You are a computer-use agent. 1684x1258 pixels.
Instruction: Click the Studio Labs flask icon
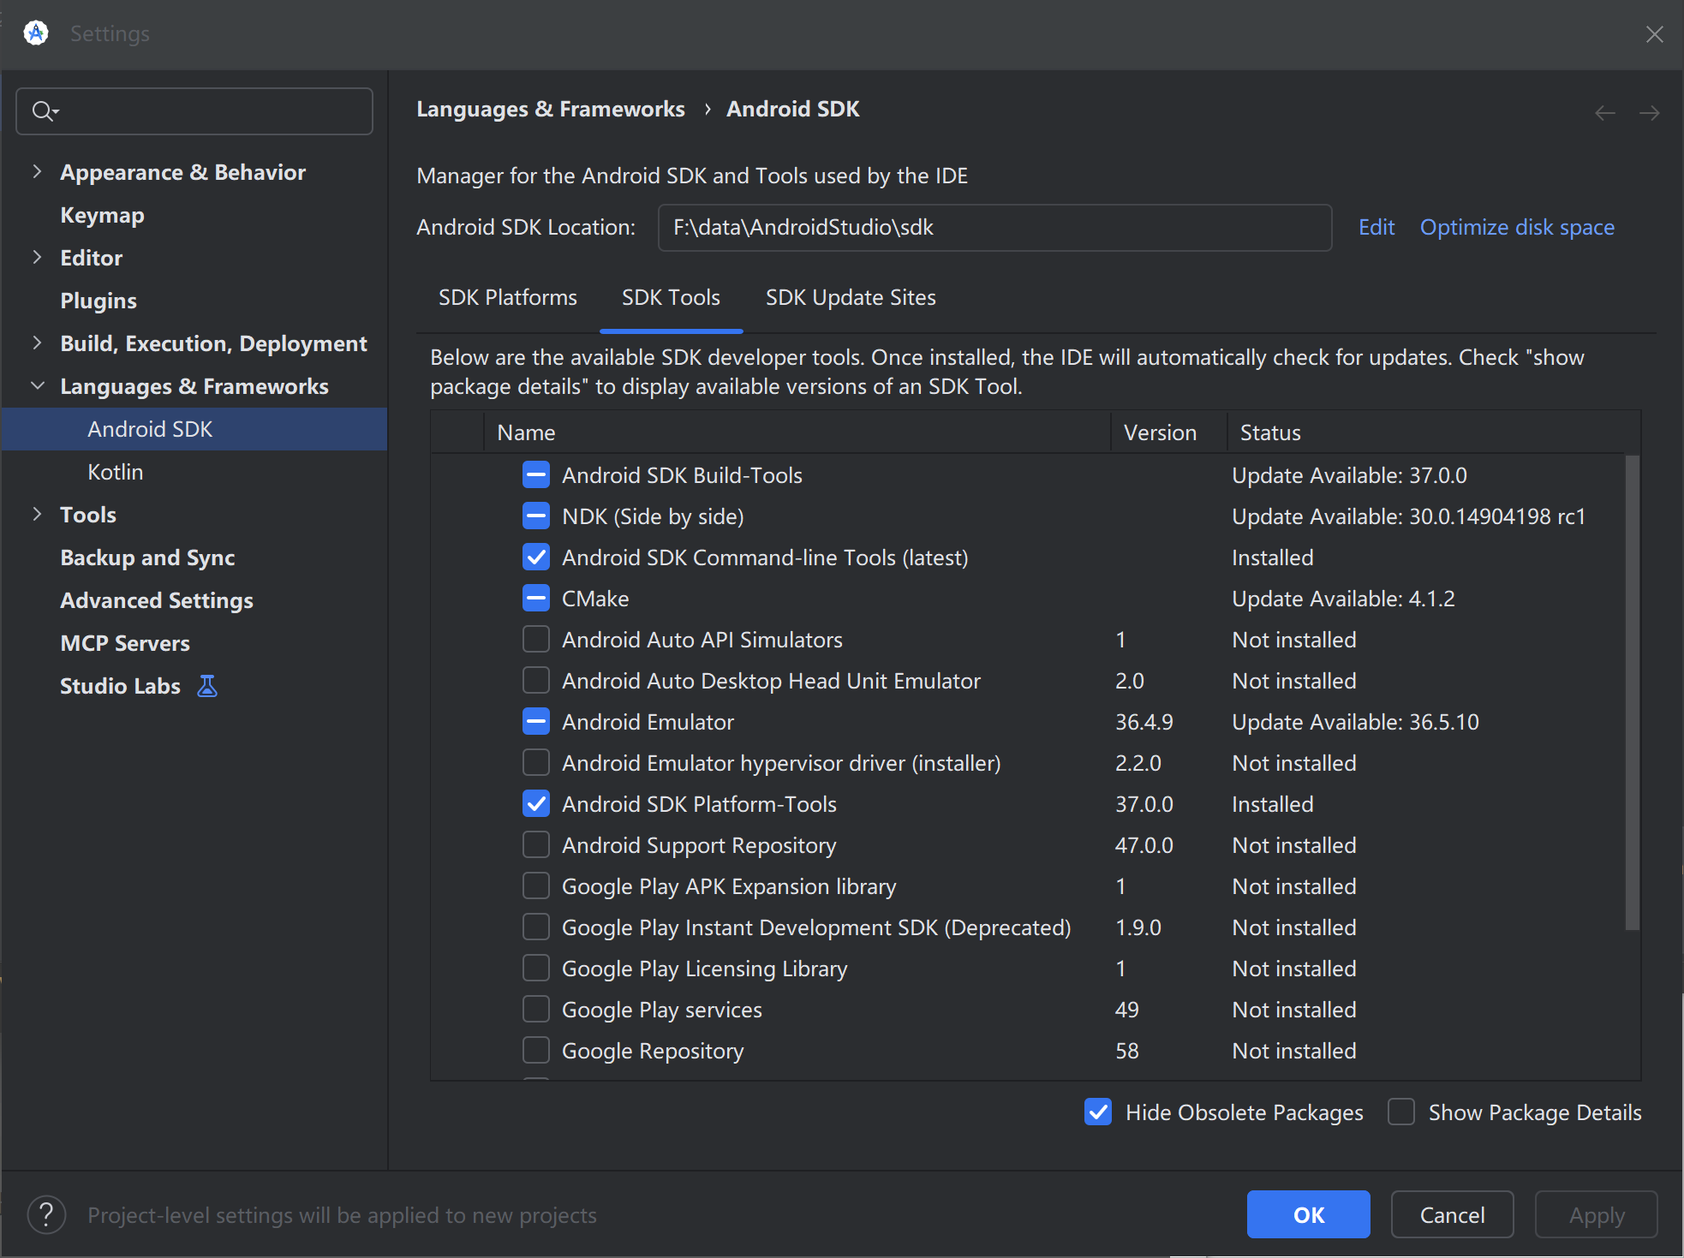click(x=207, y=686)
